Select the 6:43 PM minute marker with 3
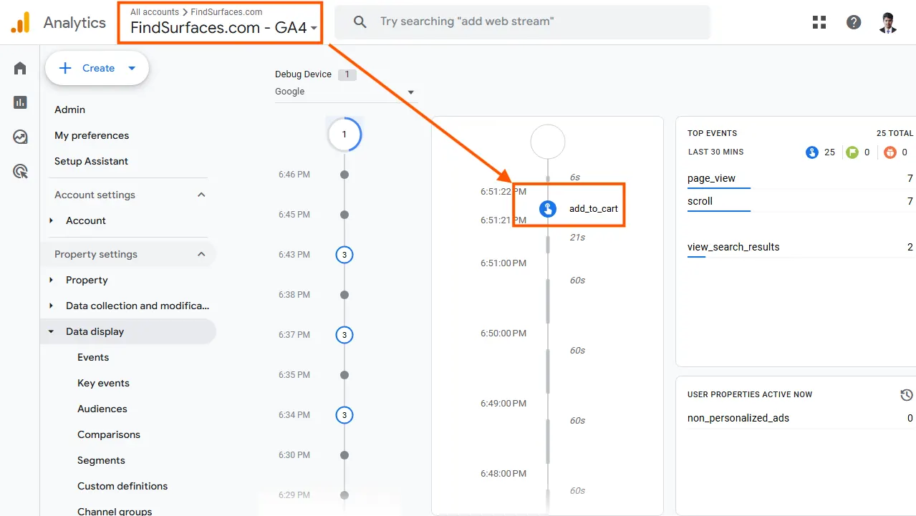The width and height of the screenshot is (916, 516). (x=344, y=255)
